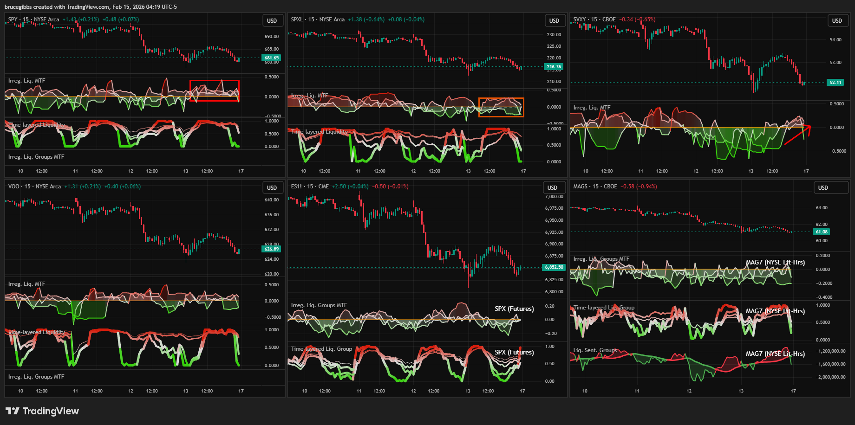The height and width of the screenshot is (425, 855).
Task: Click the SPX (Futures) label on Irreg. Liq. pane
Action: [514, 309]
